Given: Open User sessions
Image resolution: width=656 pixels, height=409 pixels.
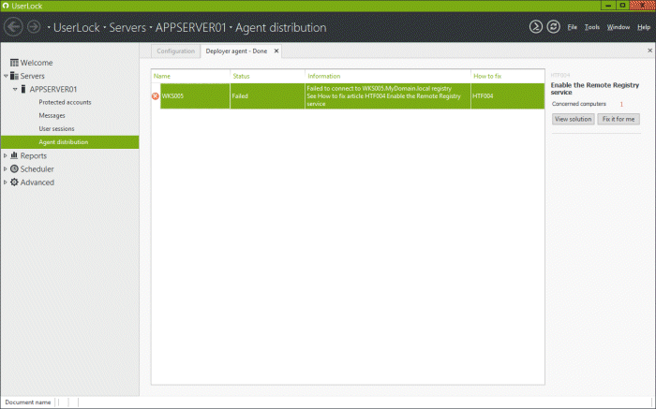Looking at the screenshot, I should [x=56, y=128].
